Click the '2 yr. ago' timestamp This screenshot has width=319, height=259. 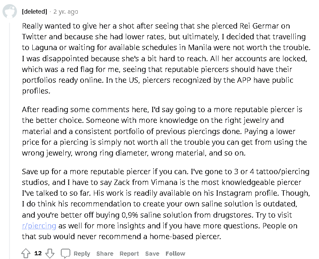[65, 12]
